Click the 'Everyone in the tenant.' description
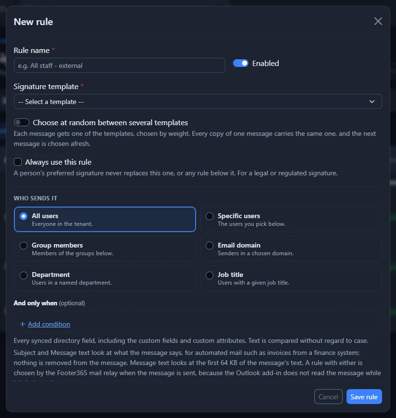The height and width of the screenshot is (418, 396). coord(62,224)
